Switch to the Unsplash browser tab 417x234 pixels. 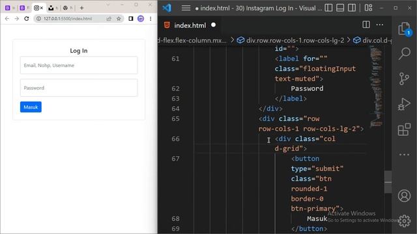tap(53, 8)
